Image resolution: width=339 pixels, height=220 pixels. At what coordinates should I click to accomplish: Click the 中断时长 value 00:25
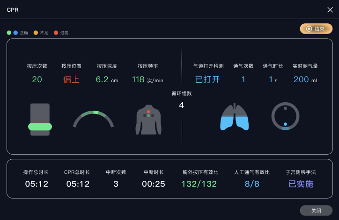[x=154, y=184]
